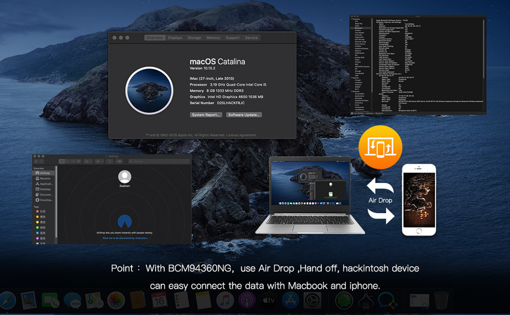Click the System Report... button
This screenshot has width=510, height=315.
206,115
